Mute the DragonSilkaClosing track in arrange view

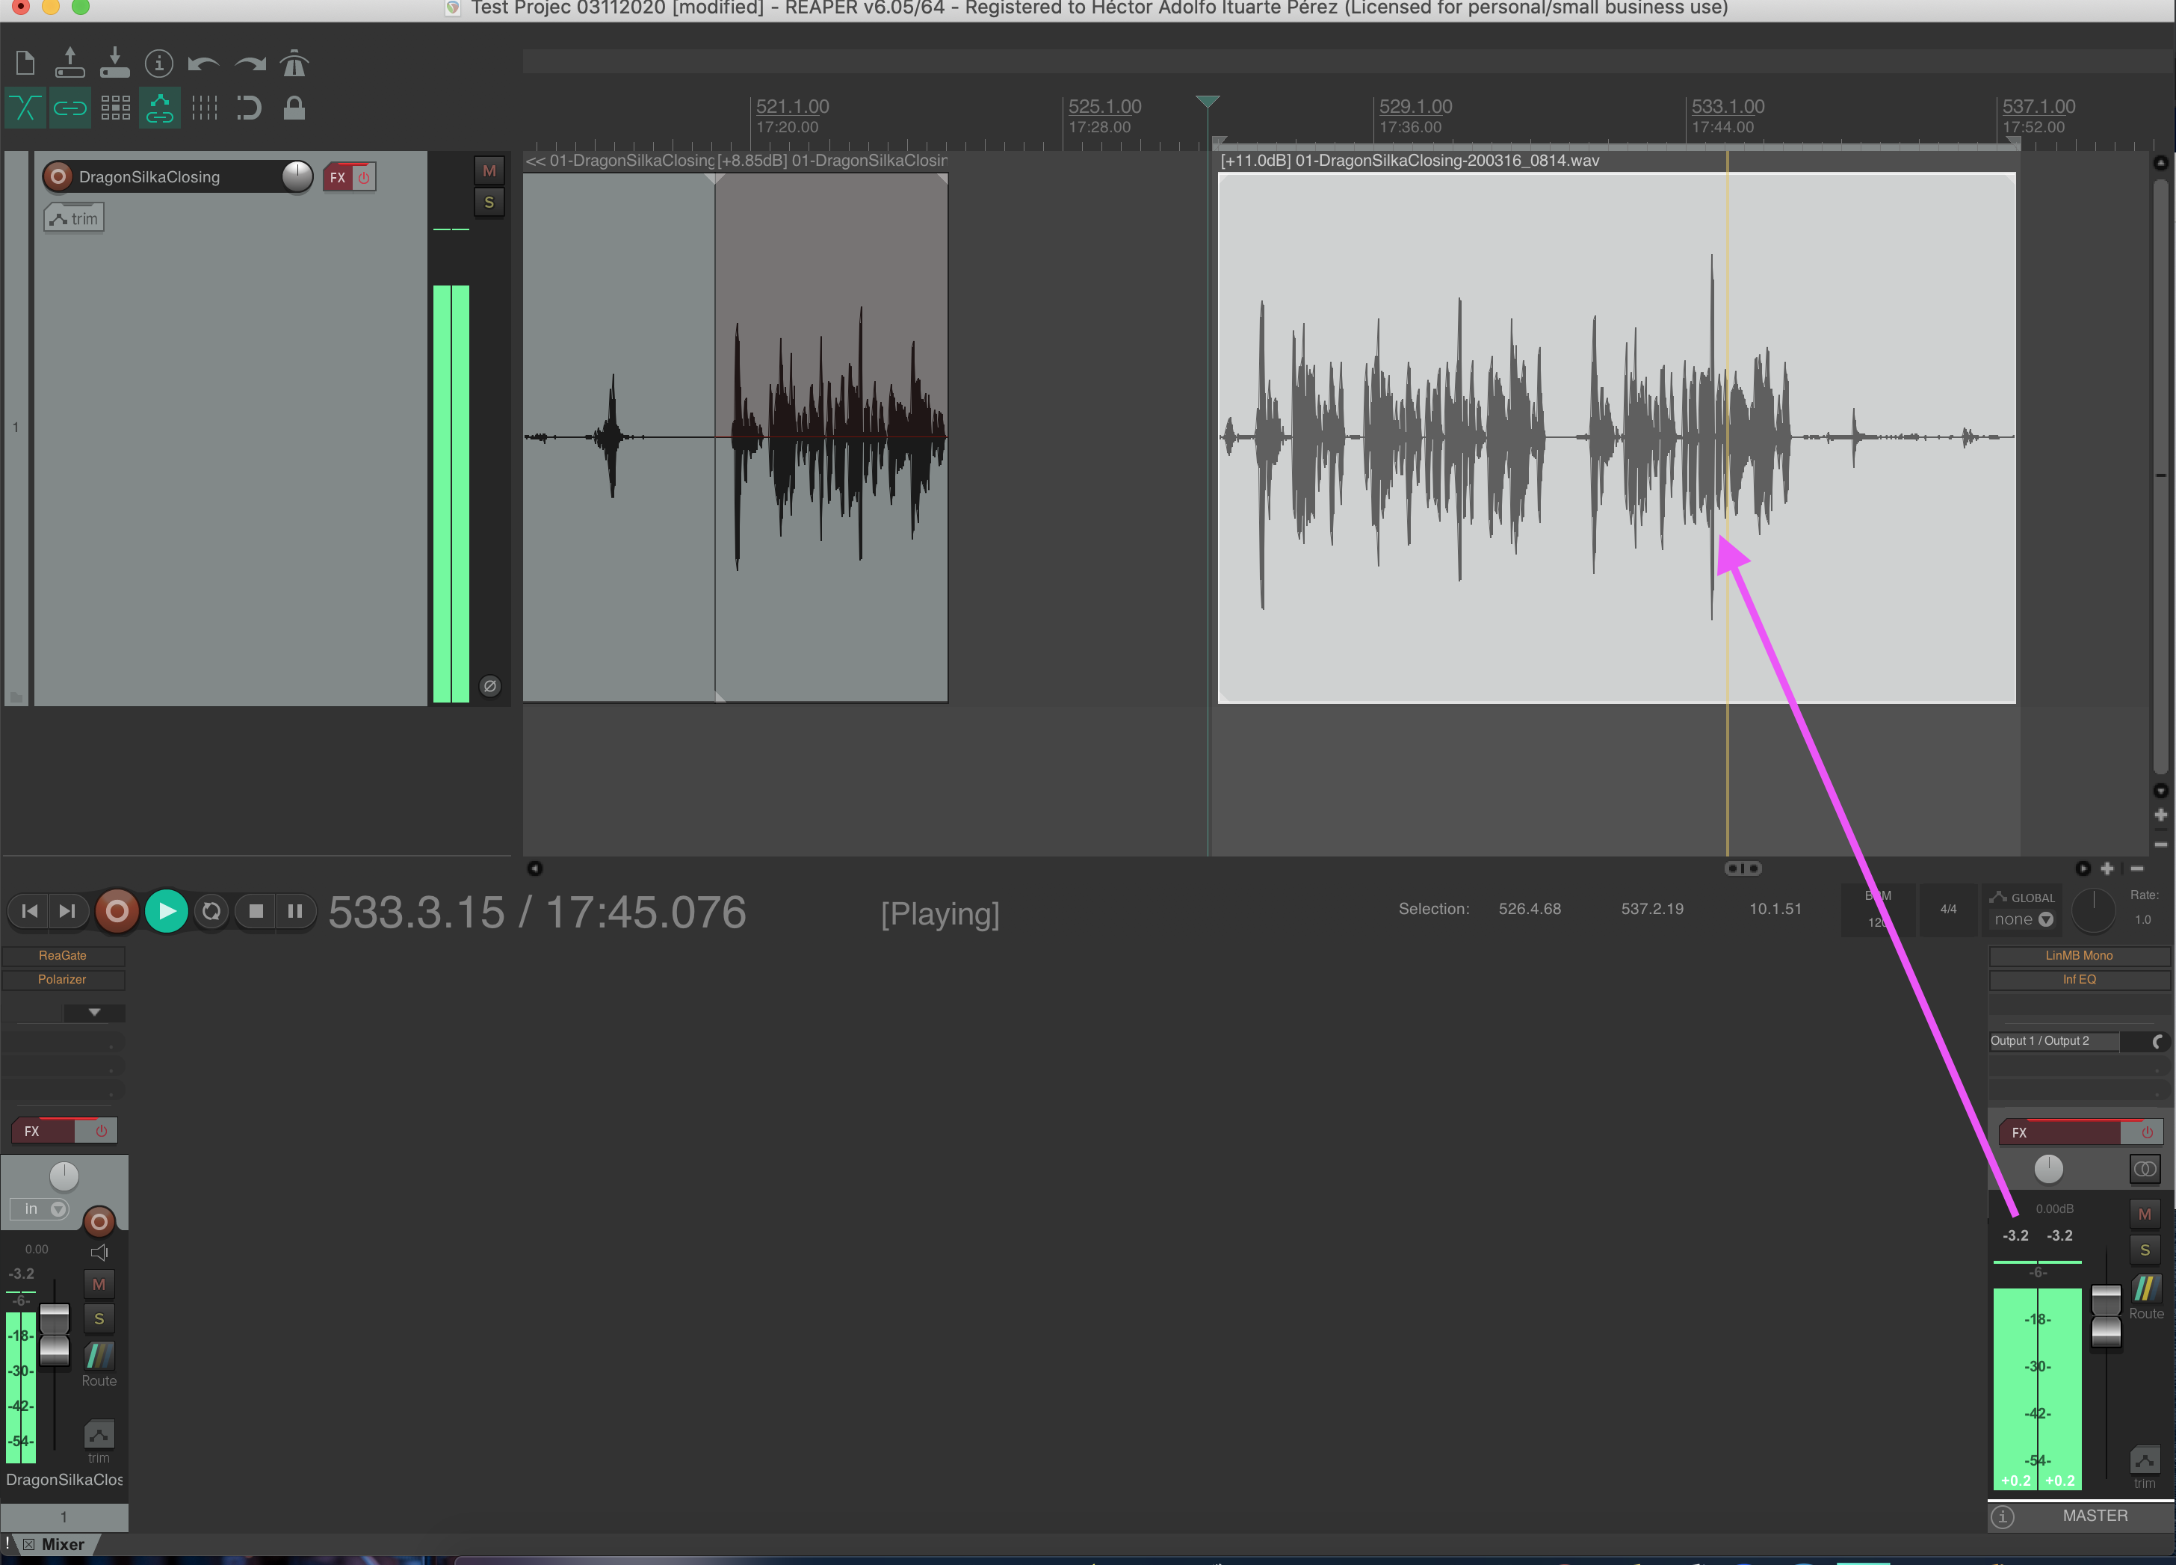pyautogui.click(x=489, y=172)
